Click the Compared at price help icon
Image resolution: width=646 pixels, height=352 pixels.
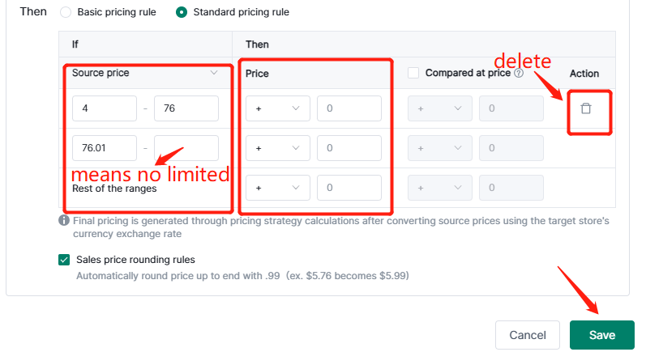click(x=519, y=73)
